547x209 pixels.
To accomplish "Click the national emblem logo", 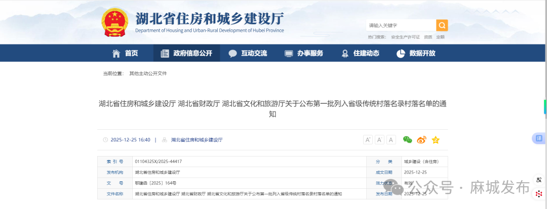I will pos(116,22).
